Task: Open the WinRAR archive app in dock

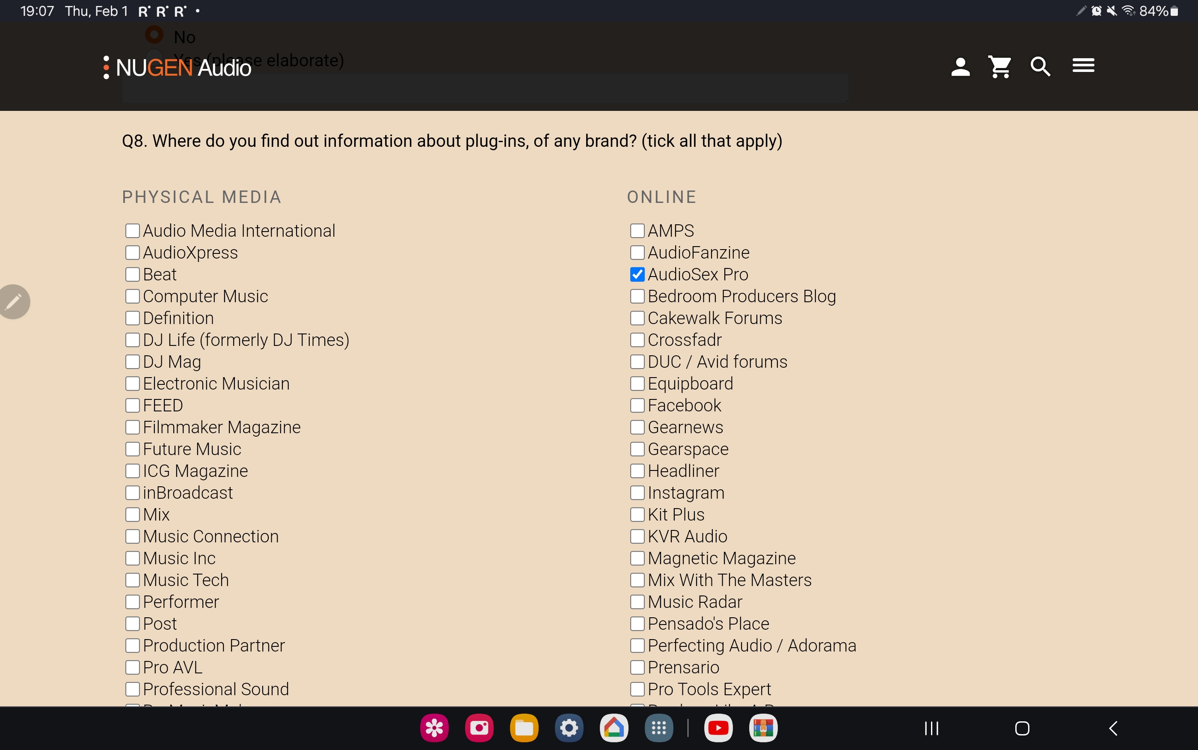Action: pos(763,728)
